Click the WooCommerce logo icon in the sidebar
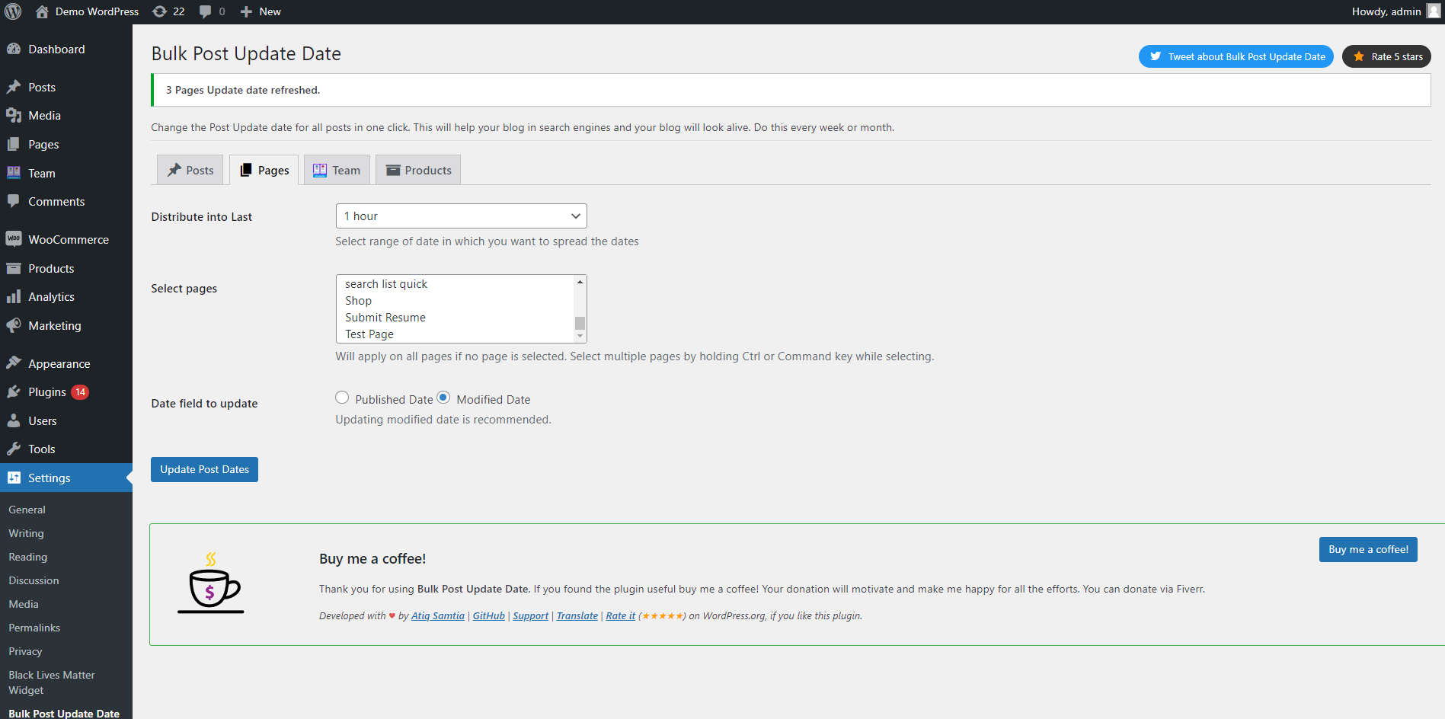1445x719 pixels. pos(14,239)
